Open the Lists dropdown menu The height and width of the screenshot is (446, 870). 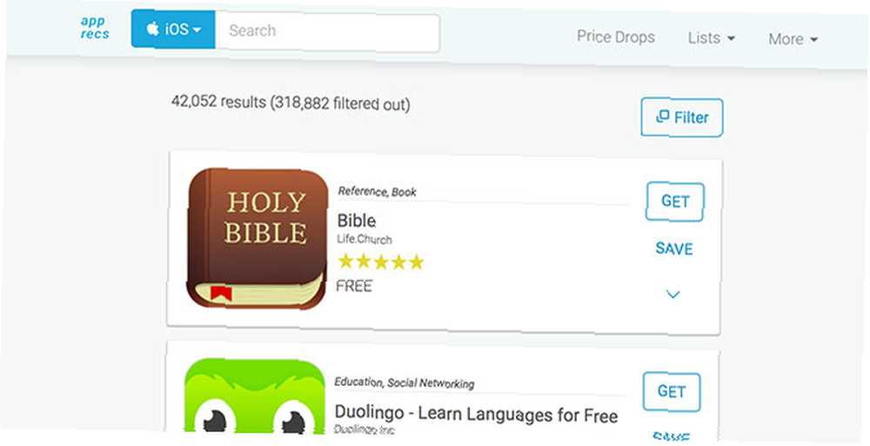coord(712,38)
